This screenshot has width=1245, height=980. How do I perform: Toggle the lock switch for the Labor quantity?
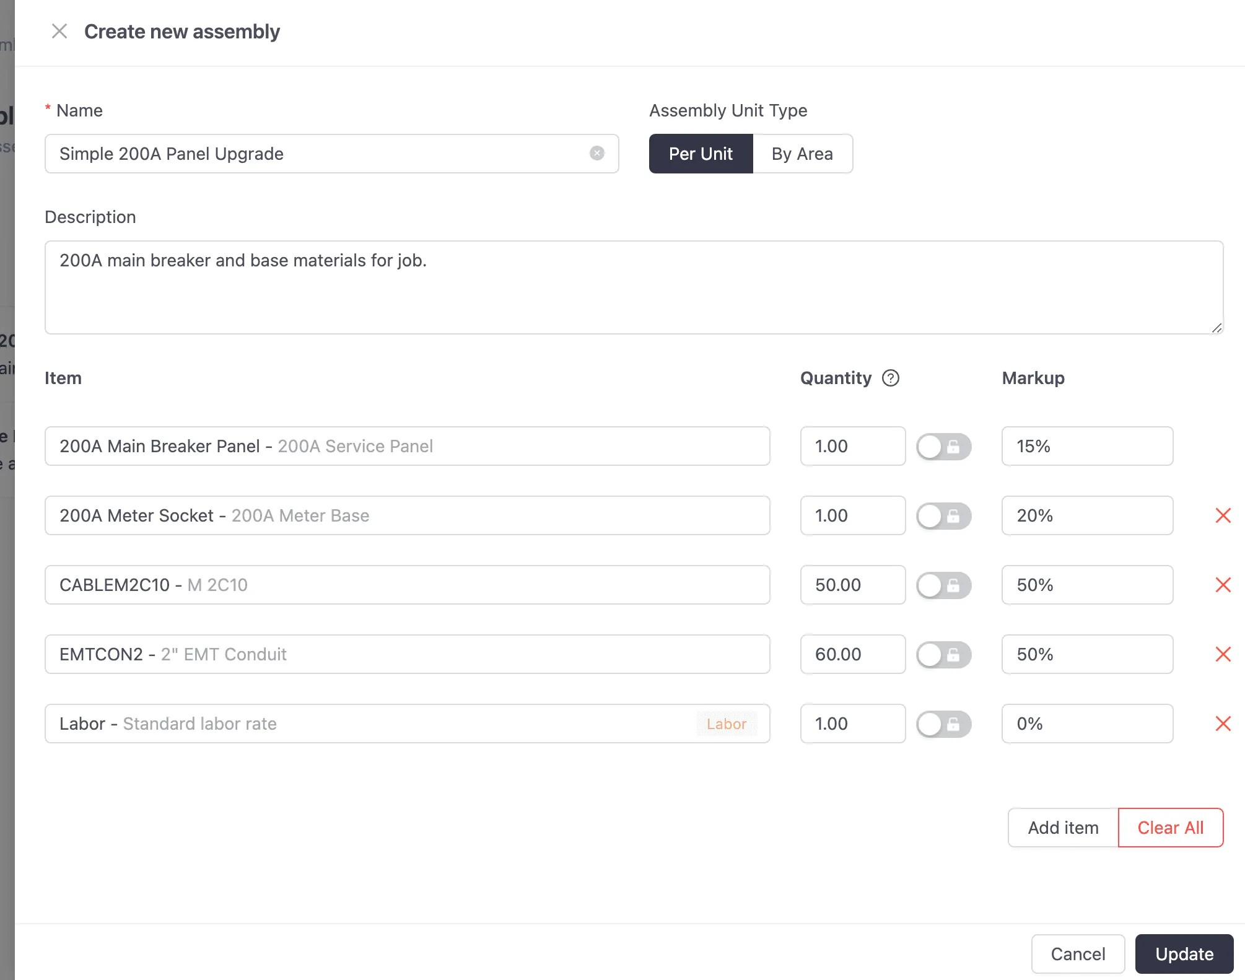pyautogui.click(x=943, y=724)
